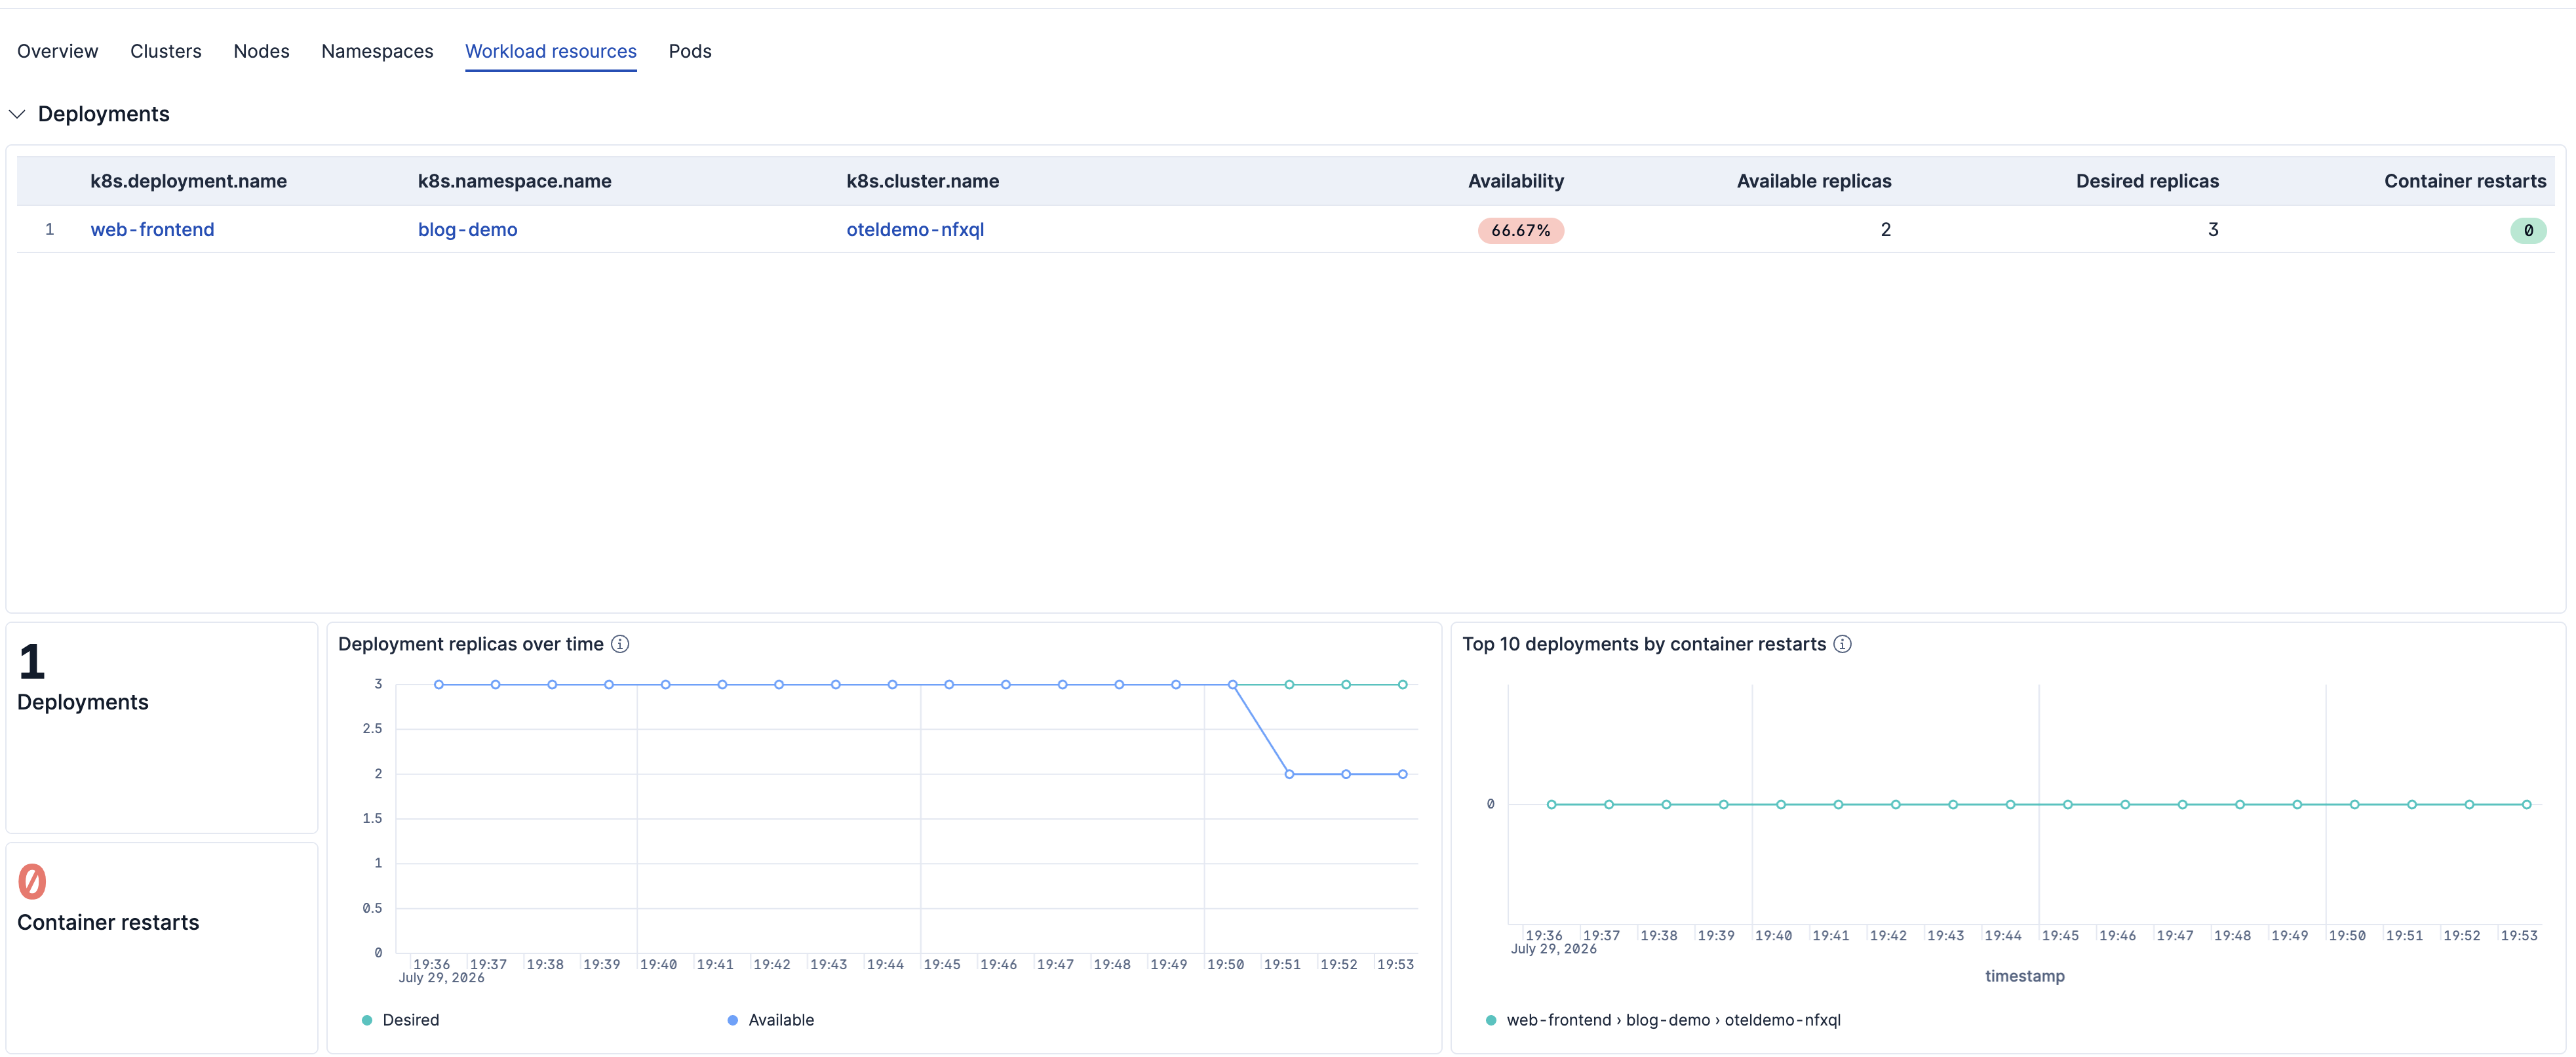Click the container restarts 0 badge
This screenshot has height=1057, width=2576.
pyautogui.click(x=2527, y=230)
